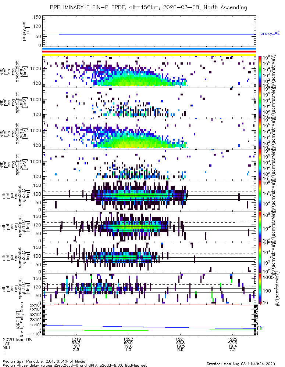The width and height of the screenshot is (285, 367).
Task: Click the 1000 label on ch3LC color bar
Action: click(268, 277)
